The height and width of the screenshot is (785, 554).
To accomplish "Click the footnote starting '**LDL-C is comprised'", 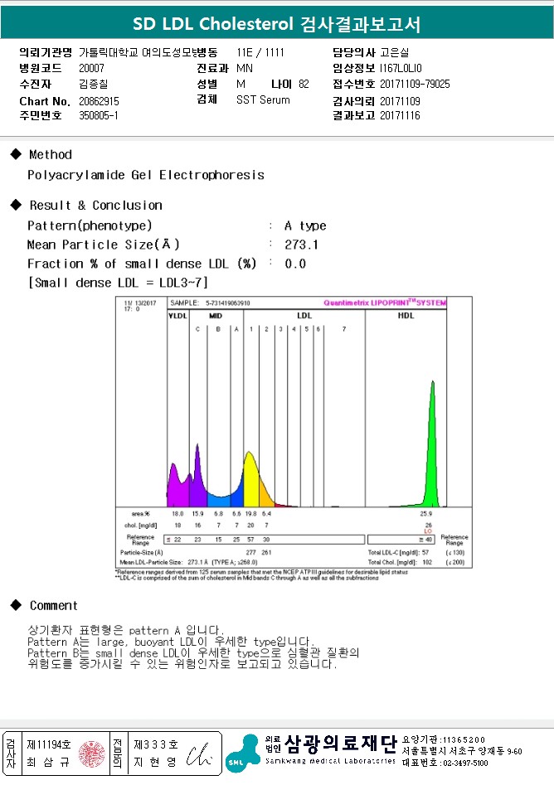I will click(247, 578).
